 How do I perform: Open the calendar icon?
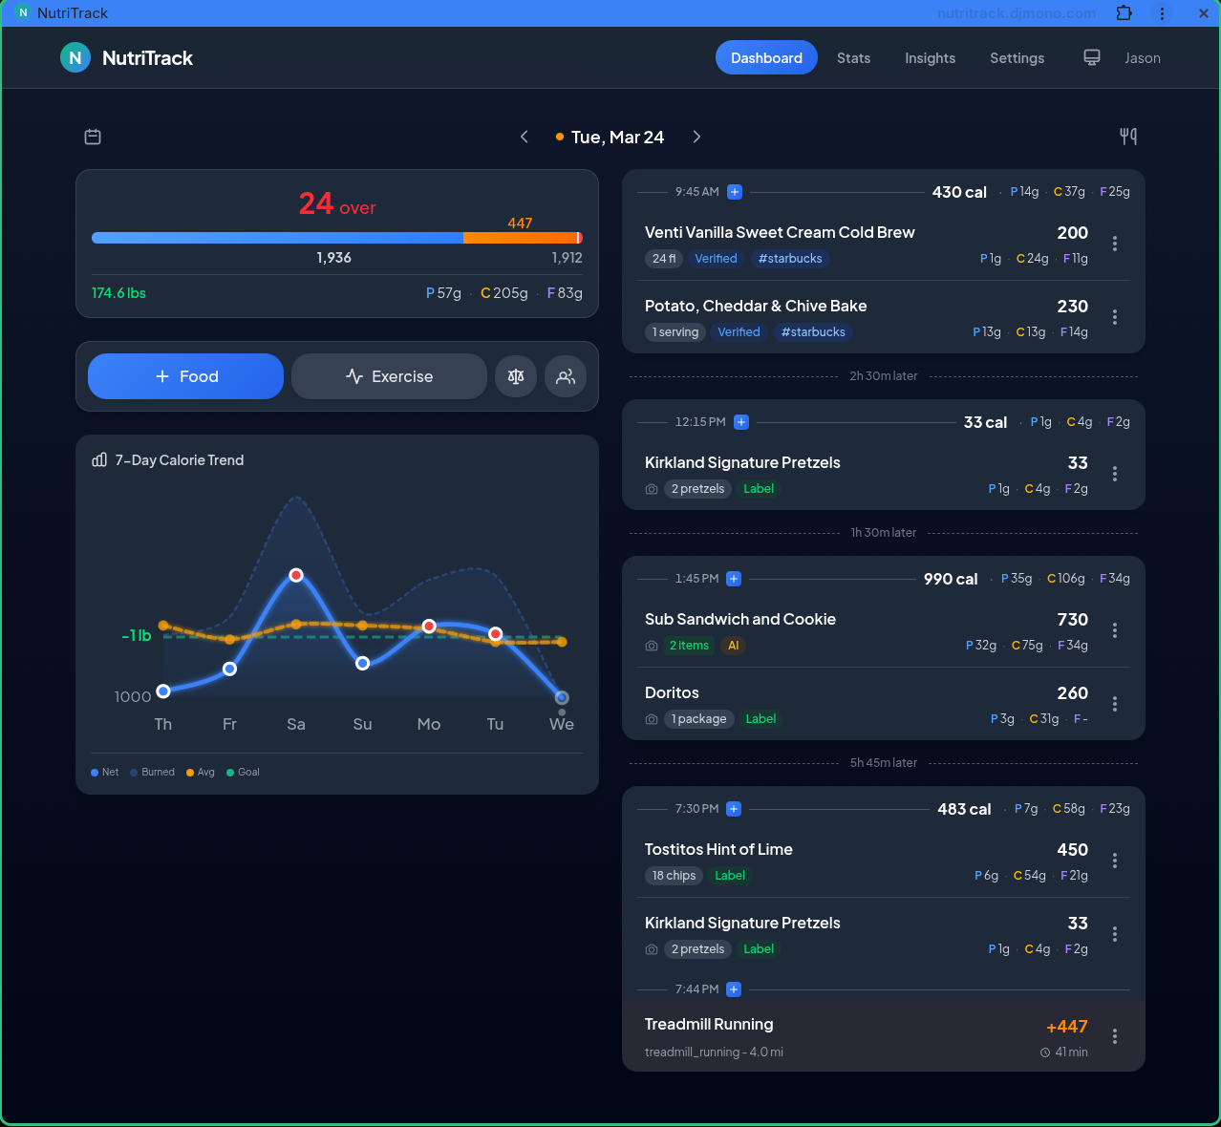coord(93,137)
